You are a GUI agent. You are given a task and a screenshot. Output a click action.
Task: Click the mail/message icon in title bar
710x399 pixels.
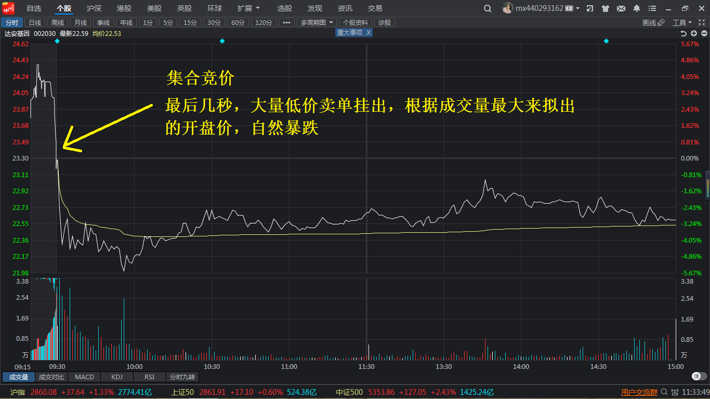click(622, 8)
